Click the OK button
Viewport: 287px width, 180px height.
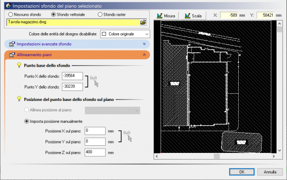pyautogui.click(x=242, y=172)
